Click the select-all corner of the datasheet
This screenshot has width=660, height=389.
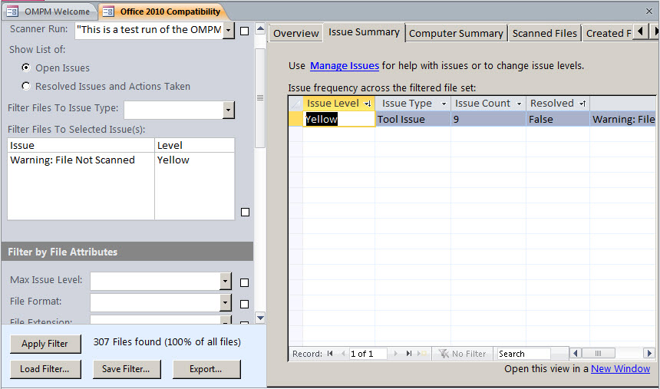(x=296, y=104)
